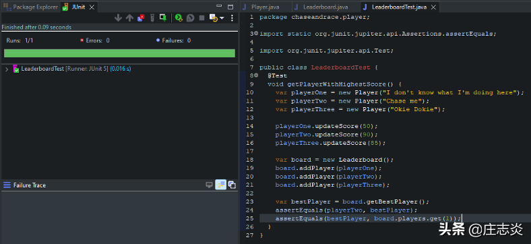The image size is (531, 244).
Task: Click red Errors indicator icon
Action: (x=82, y=40)
